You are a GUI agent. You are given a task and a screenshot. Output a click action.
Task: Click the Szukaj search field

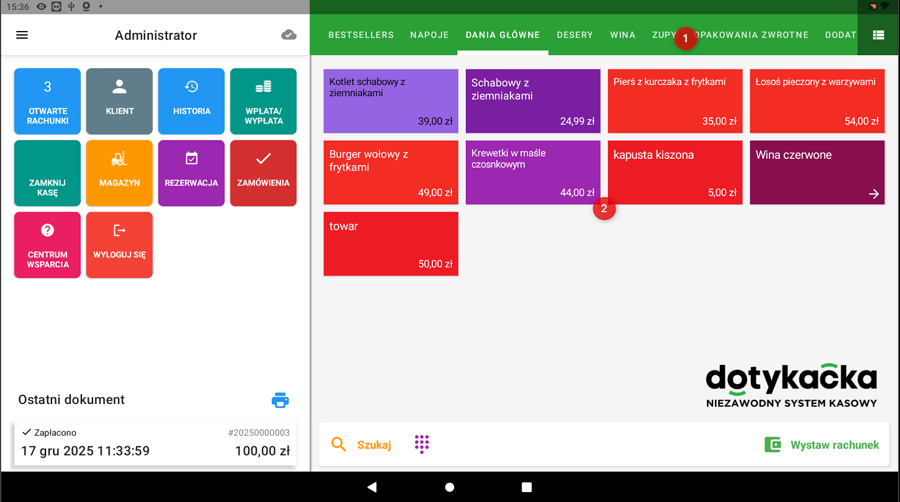click(361, 445)
